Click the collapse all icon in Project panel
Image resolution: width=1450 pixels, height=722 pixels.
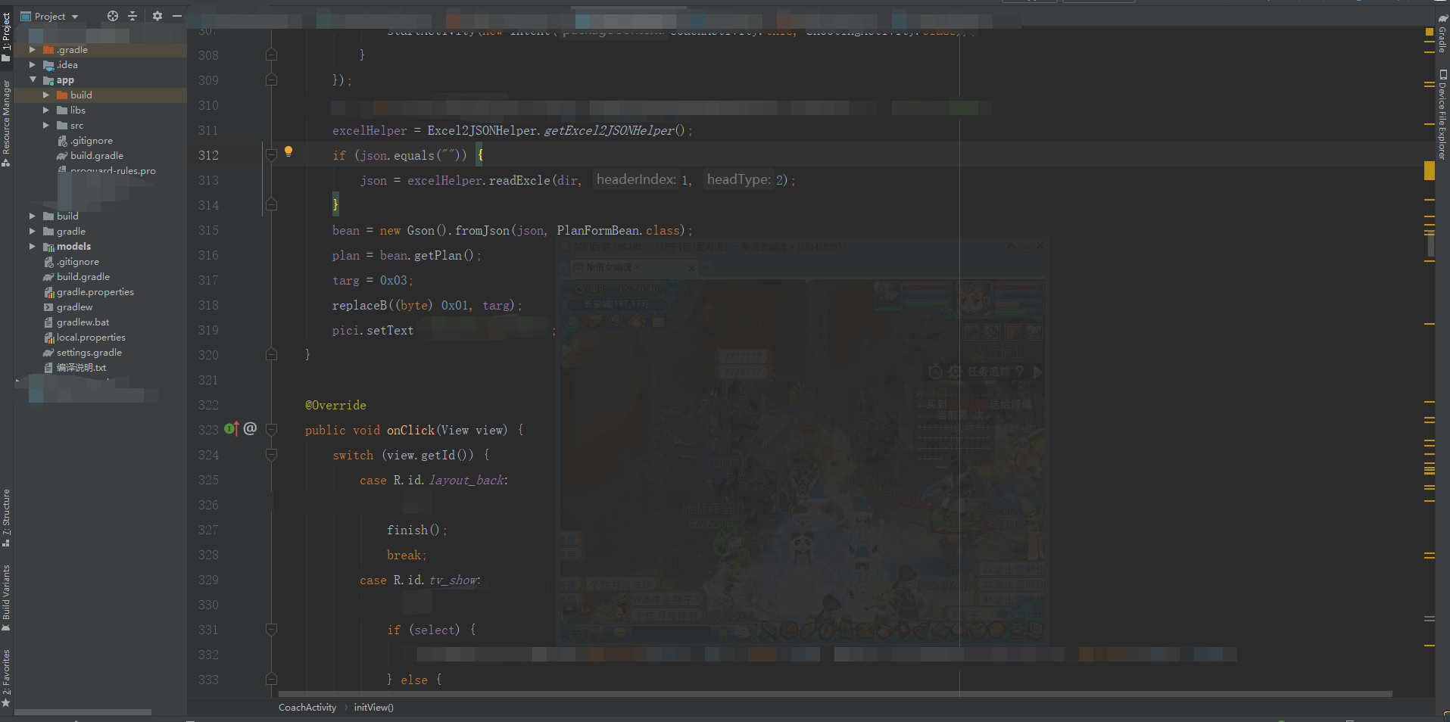click(x=133, y=16)
